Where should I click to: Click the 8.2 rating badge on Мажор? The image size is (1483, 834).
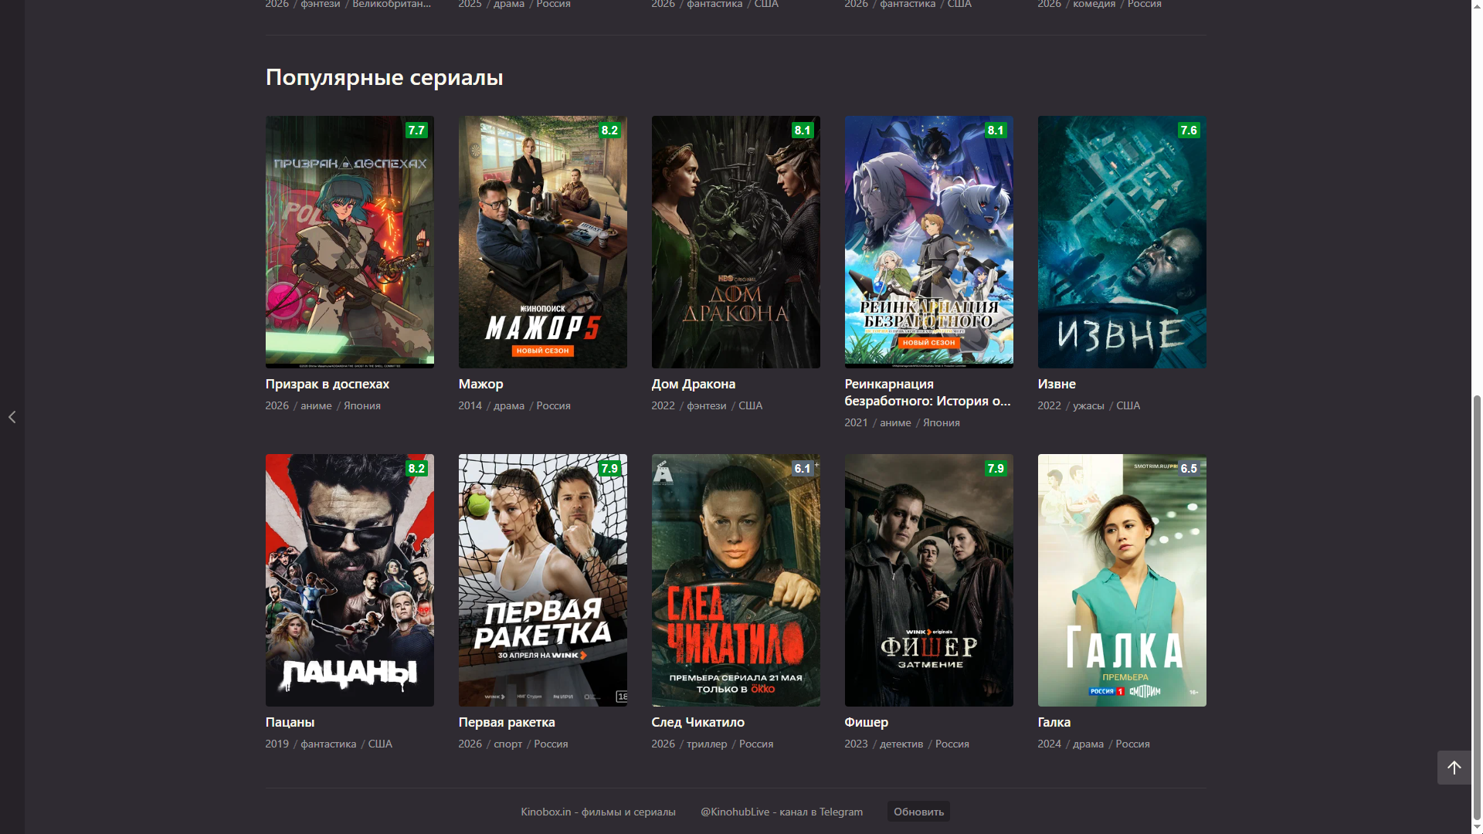tap(609, 131)
